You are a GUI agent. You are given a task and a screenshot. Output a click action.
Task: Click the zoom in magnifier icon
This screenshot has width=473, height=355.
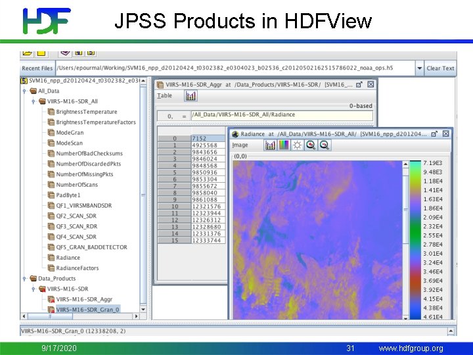tap(311, 145)
